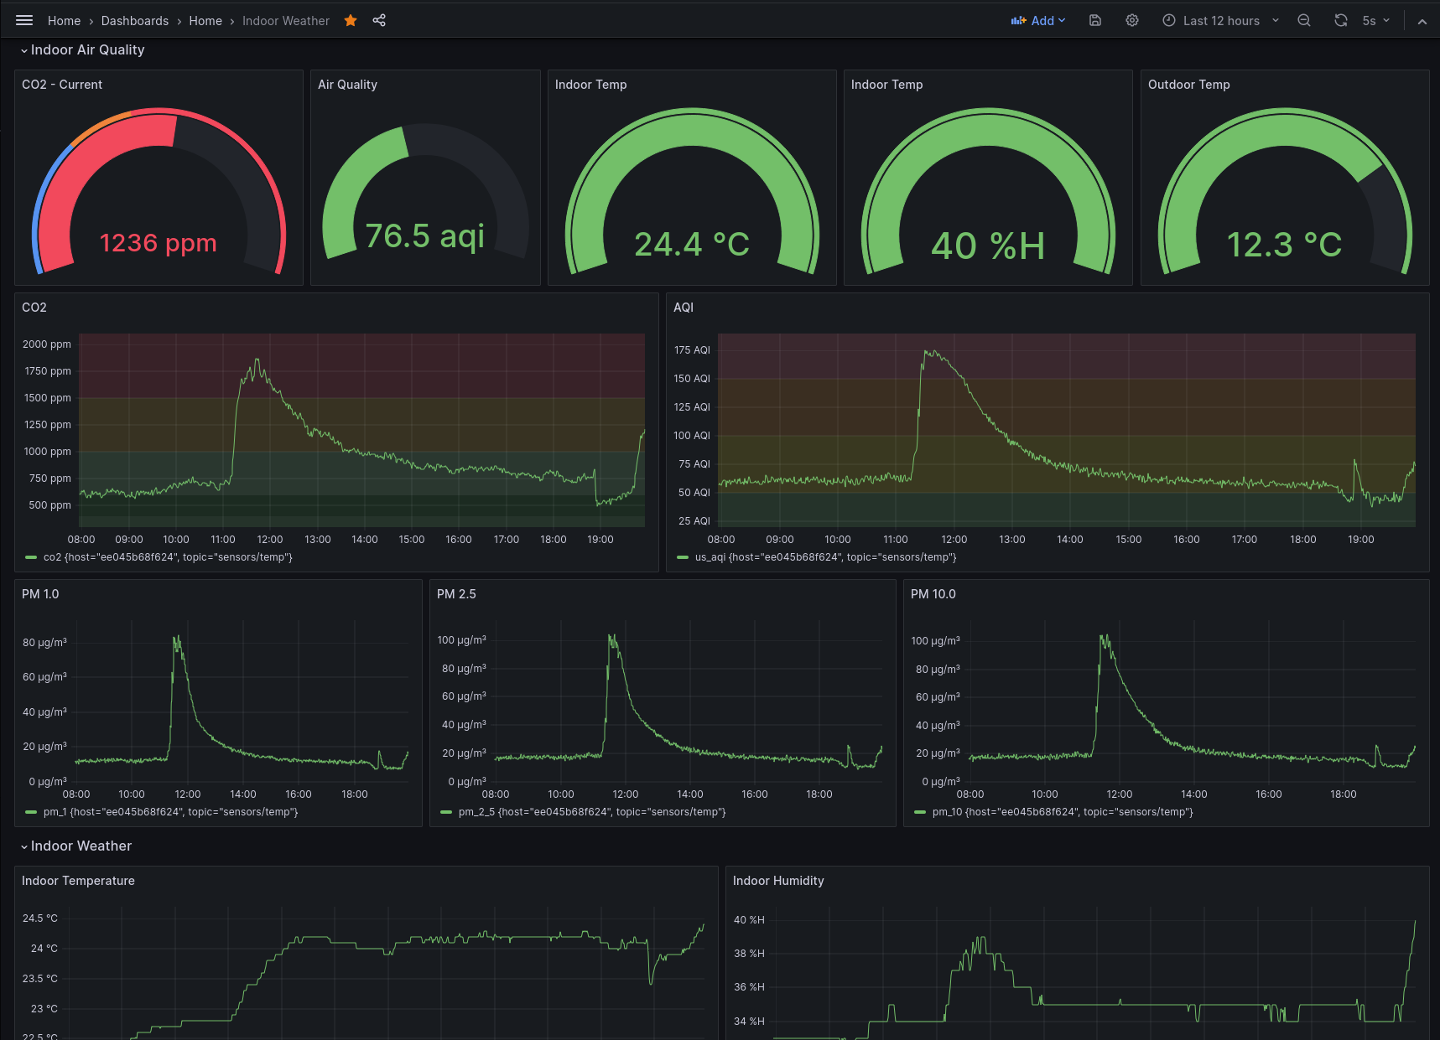Click the Add panel graph icon
1440x1040 pixels.
click(1017, 20)
